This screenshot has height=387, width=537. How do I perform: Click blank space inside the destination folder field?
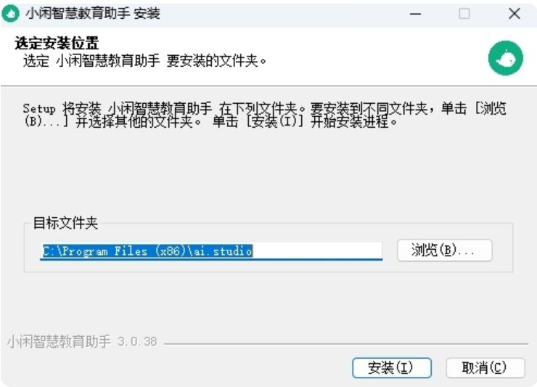317,251
